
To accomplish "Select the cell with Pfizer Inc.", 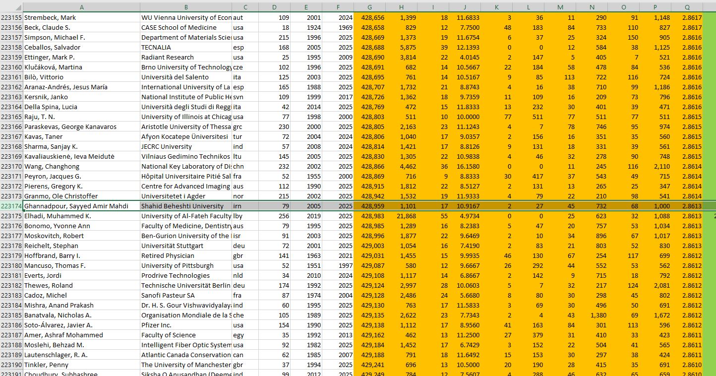I will pyautogui.click(x=186, y=325).
